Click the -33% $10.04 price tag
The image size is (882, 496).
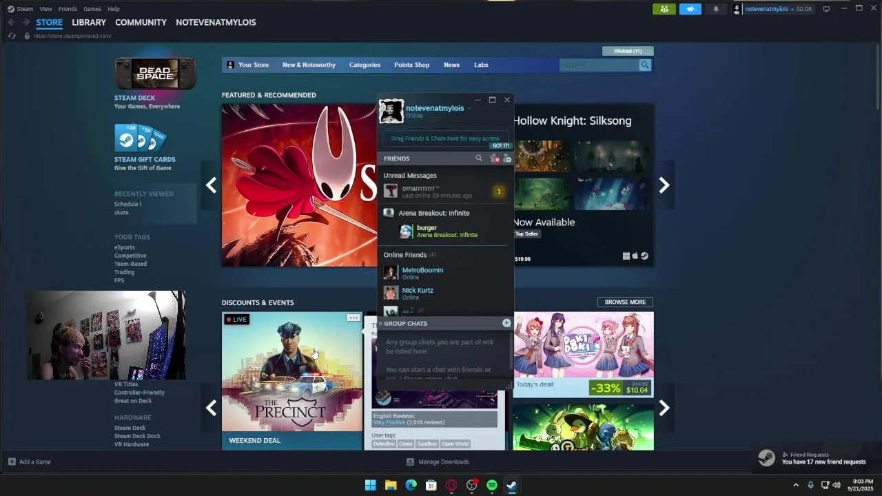pos(619,388)
